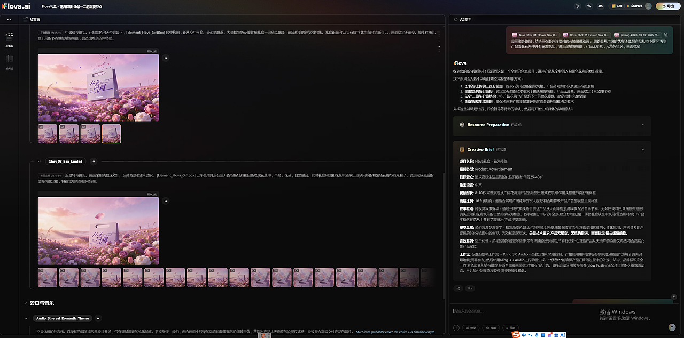
Task: Click the 用户上传 label above first image
Action: [x=153, y=51]
